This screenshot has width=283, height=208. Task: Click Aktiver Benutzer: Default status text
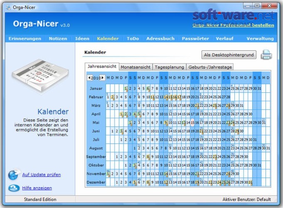(x=246, y=199)
